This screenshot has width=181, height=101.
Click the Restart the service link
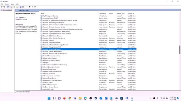(18, 19)
